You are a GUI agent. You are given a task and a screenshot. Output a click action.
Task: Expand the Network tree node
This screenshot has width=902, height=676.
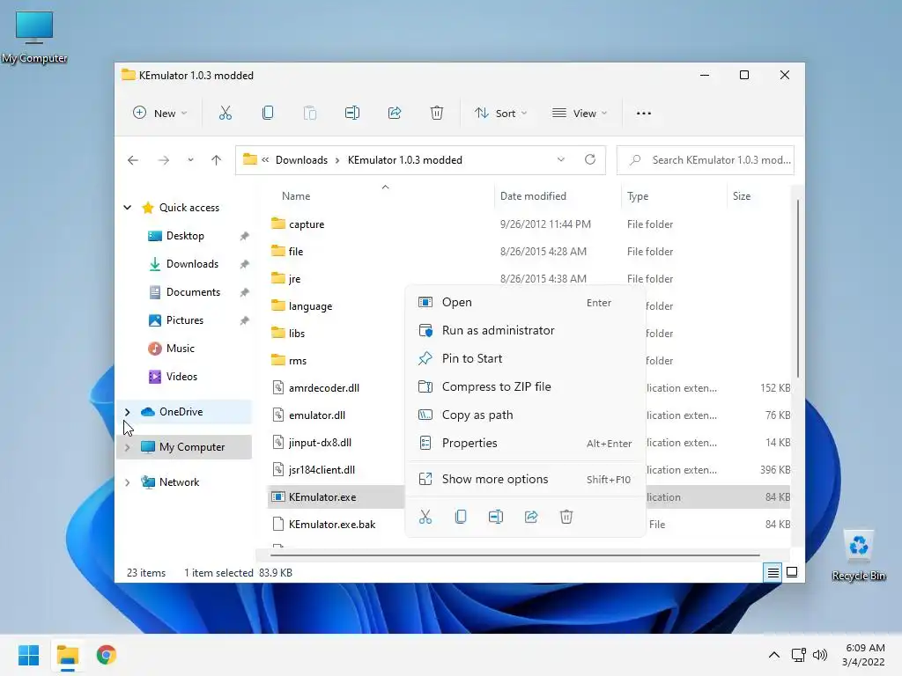pos(127,482)
